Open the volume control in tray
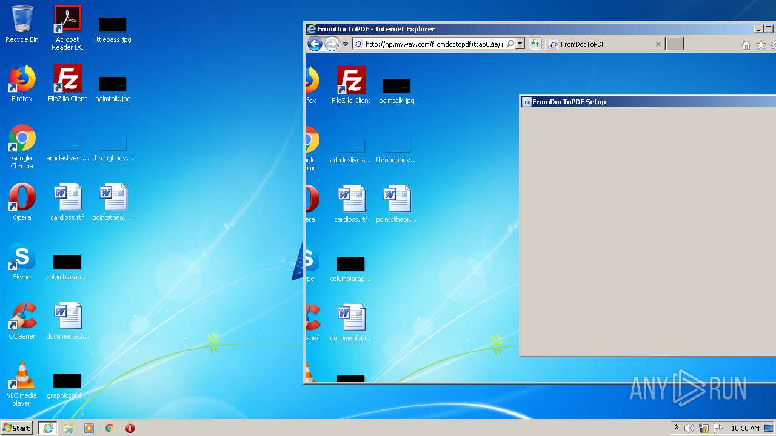This screenshot has width=776, height=436. pyautogui.click(x=689, y=428)
